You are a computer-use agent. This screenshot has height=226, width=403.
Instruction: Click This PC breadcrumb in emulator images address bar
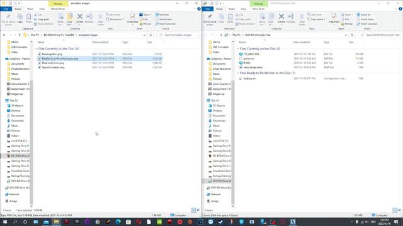coord(35,35)
